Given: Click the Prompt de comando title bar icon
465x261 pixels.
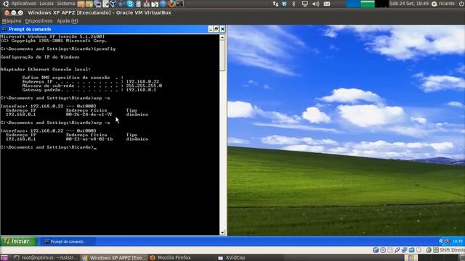Looking at the screenshot, I should tap(4, 29).
